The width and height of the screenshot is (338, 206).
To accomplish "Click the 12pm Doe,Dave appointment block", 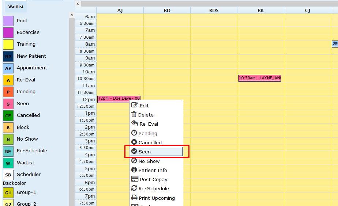I will tap(119, 99).
